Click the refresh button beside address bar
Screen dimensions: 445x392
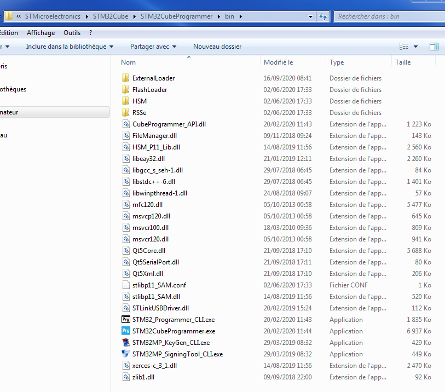(323, 16)
